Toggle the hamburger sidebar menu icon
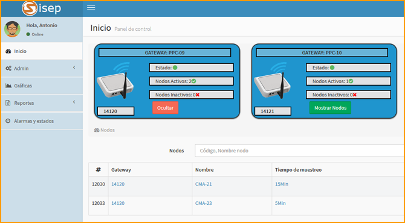This screenshot has height=223, width=405. click(91, 8)
